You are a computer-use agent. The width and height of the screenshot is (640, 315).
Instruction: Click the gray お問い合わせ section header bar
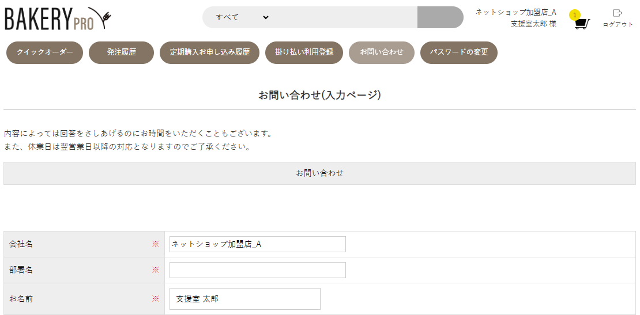tap(319, 173)
